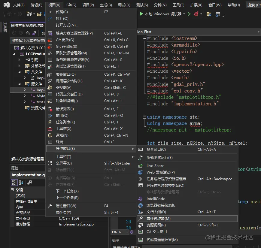This screenshot has height=248, width=261.
Task: Switch to 解决方案资源管理器 bottom tab
Action: (x=28, y=159)
